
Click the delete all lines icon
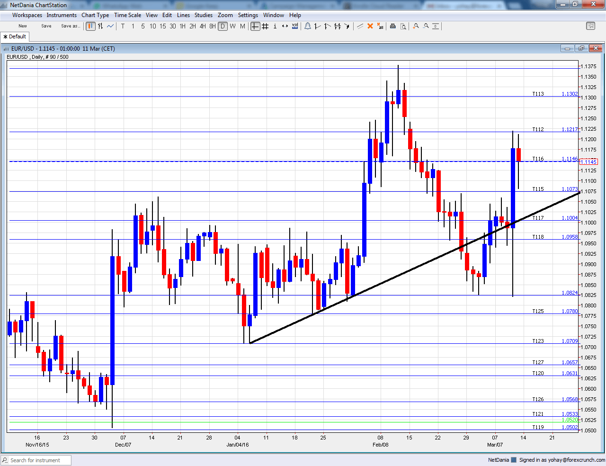pos(380,26)
